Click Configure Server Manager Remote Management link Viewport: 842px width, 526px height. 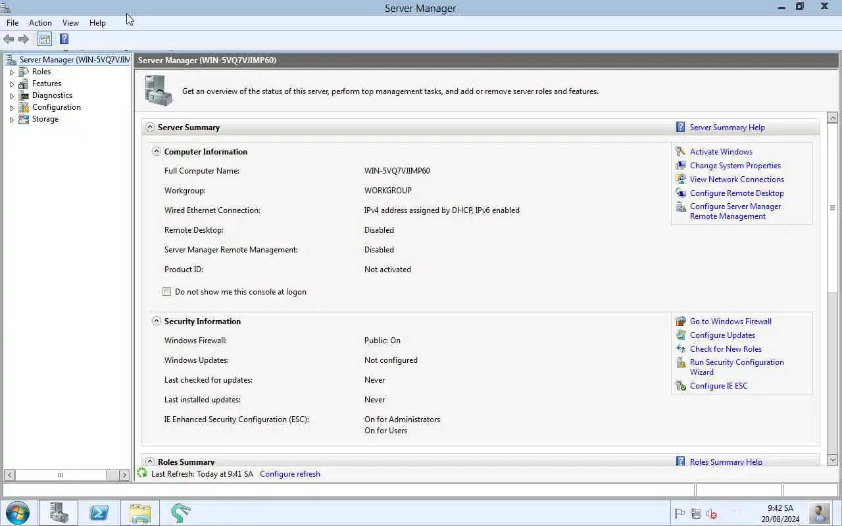[x=735, y=211]
